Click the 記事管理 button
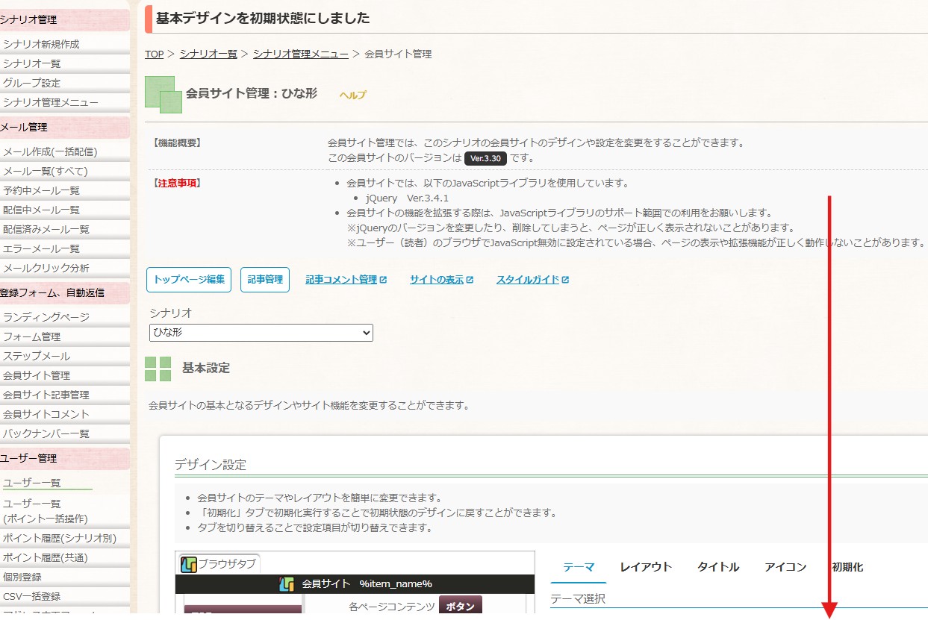The height and width of the screenshot is (620, 928). (265, 280)
